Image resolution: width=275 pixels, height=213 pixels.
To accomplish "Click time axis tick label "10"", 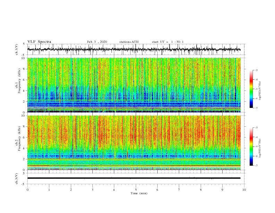I will click(244, 190).
